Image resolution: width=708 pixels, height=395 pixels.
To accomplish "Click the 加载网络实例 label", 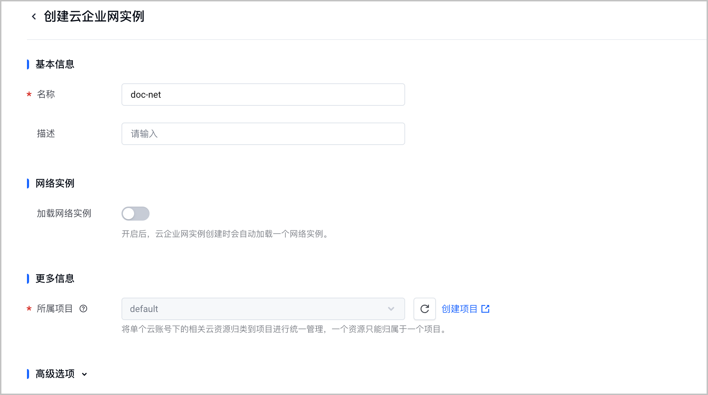I will (x=64, y=213).
